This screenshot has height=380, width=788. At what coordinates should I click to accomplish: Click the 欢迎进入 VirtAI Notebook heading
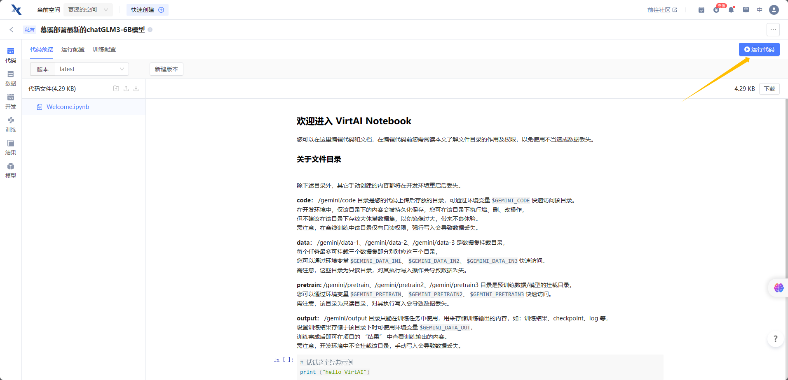click(354, 121)
